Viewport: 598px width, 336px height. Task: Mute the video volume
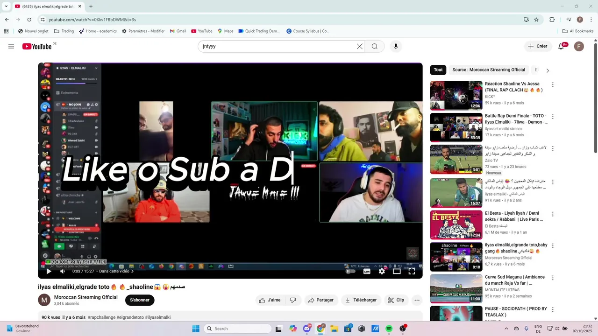63,271
